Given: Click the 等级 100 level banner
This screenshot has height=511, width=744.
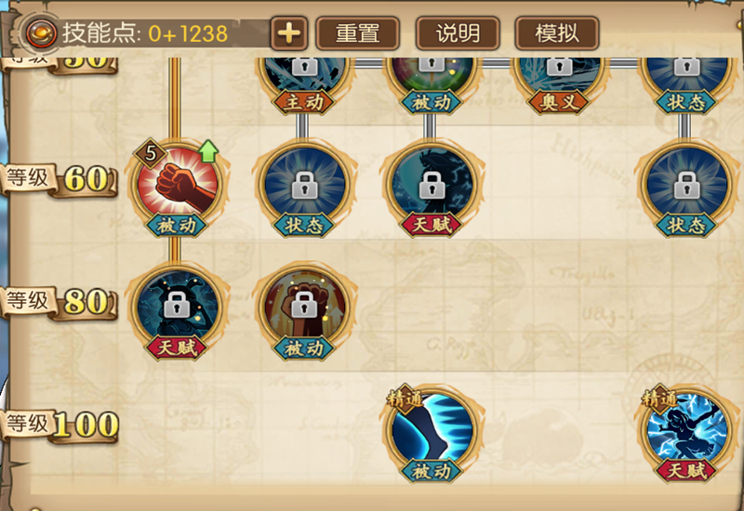Looking at the screenshot, I should click(x=60, y=425).
